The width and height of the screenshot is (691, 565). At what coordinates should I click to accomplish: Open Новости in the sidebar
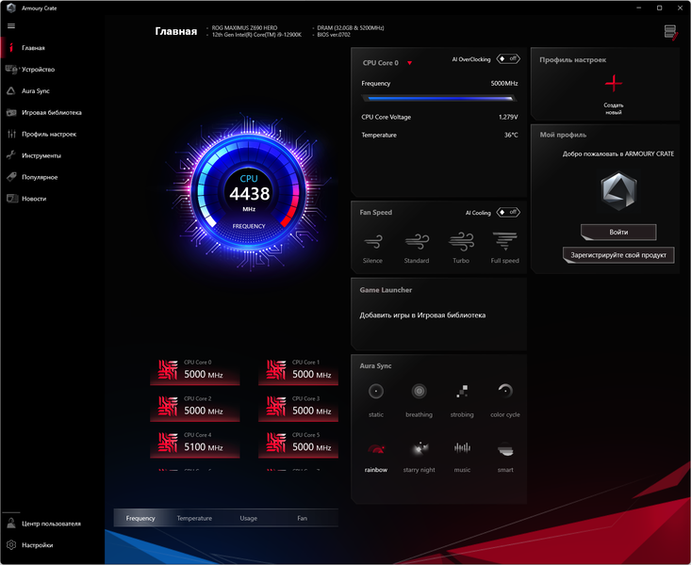(52, 199)
